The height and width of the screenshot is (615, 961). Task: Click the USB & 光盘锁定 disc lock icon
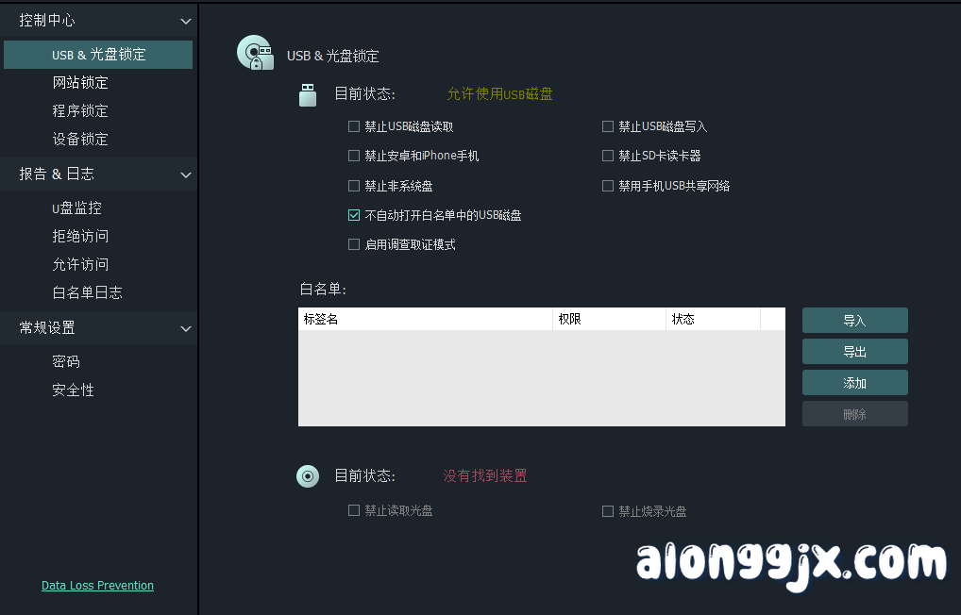pyautogui.click(x=254, y=52)
